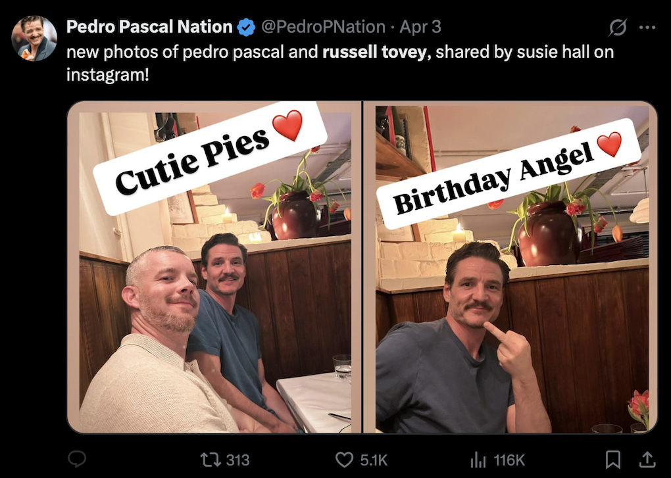Open the three-dot More options menu
The height and width of the screenshot is (478, 671).
pyautogui.click(x=647, y=28)
